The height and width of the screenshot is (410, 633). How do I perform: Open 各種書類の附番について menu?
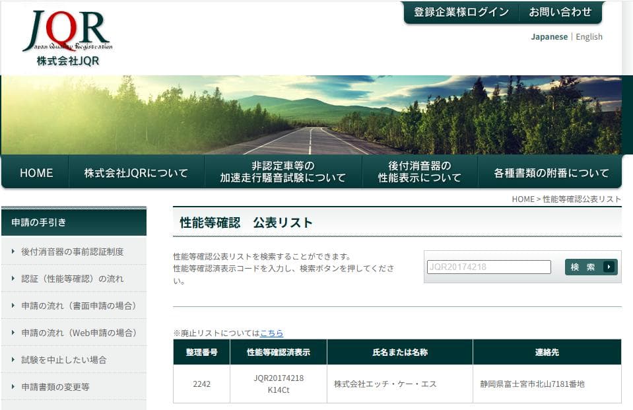pos(551,173)
